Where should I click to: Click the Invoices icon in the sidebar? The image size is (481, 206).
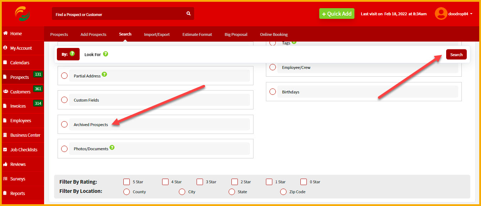pos(5,106)
